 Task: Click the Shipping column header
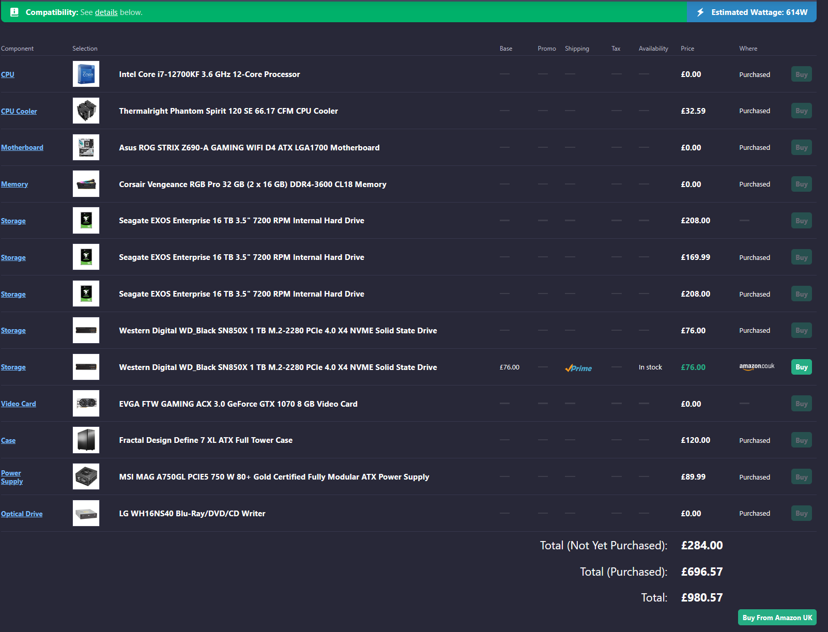point(577,49)
